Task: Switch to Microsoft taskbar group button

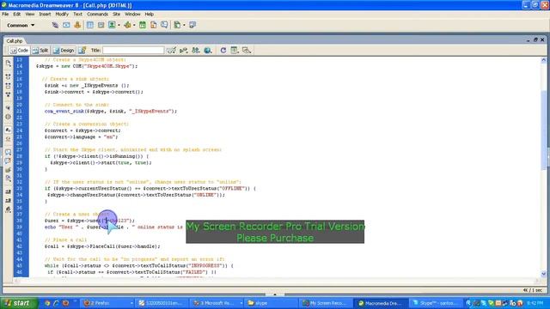Action: [x=217, y=303]
